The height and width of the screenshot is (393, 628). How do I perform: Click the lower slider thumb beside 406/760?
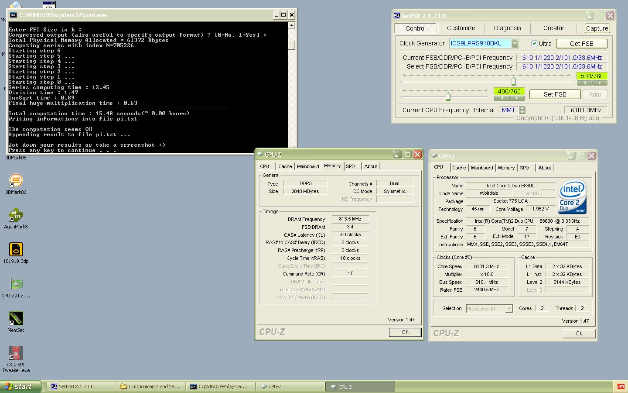tap(448, 96)
